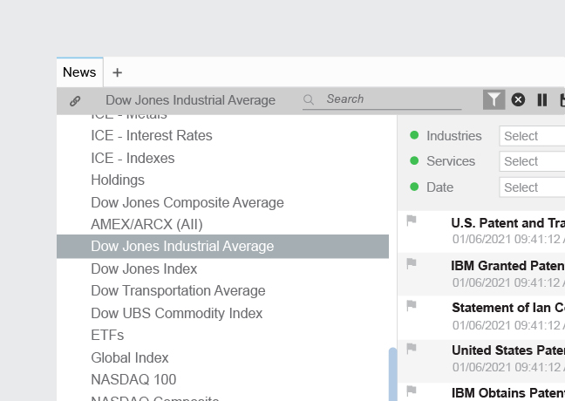Click the green dot beside Services
The height and width of the screenshot is (401, 565).
[x=414, y=160]
